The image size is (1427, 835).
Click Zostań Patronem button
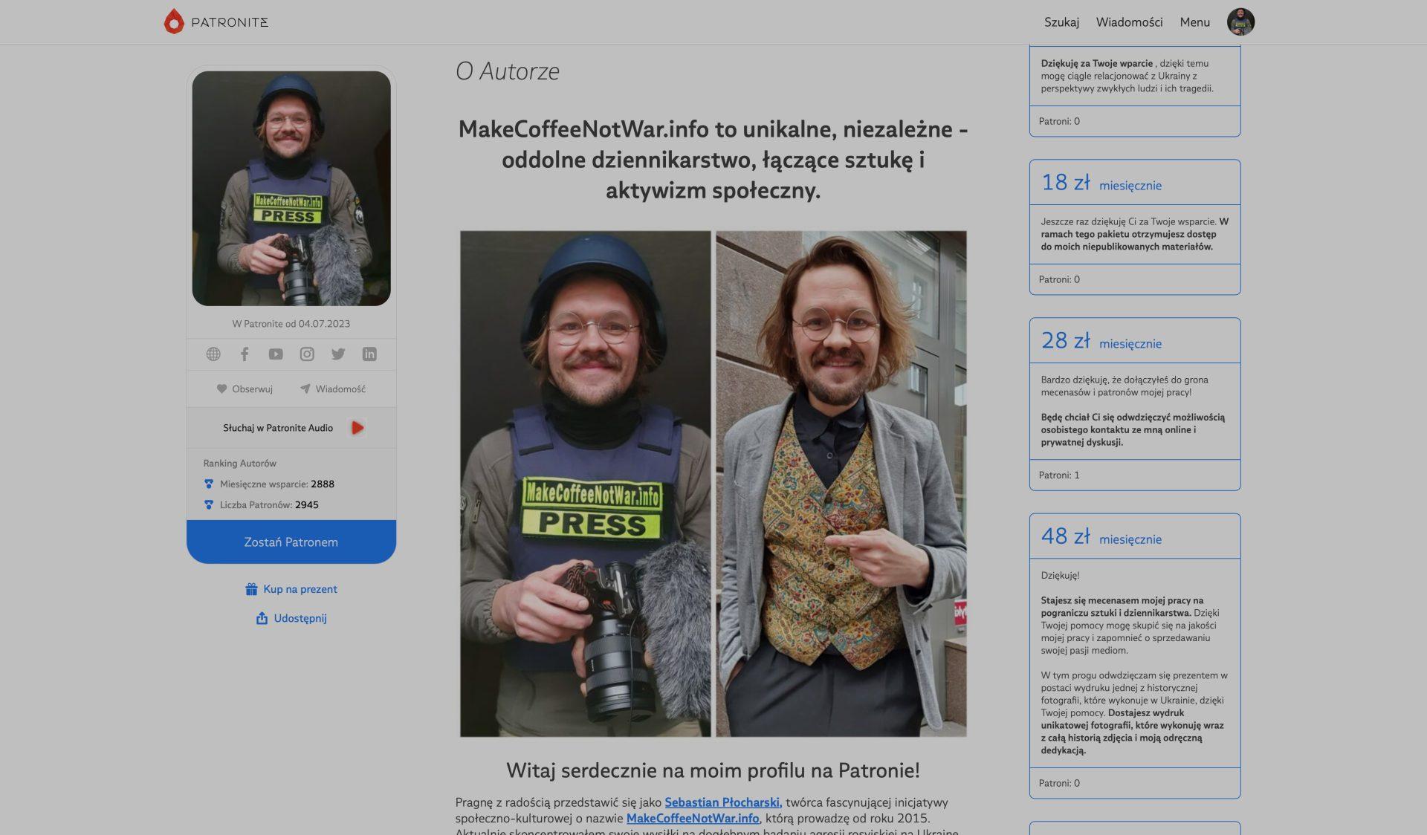tap(291, 542)
